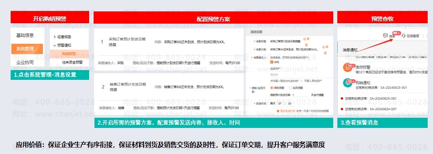Open sales order SA-20240624-007 notification
The image size is (433, 154).
coord(370,109)
